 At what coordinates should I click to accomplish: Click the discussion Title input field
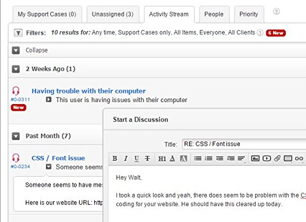[x=244, y=144]
